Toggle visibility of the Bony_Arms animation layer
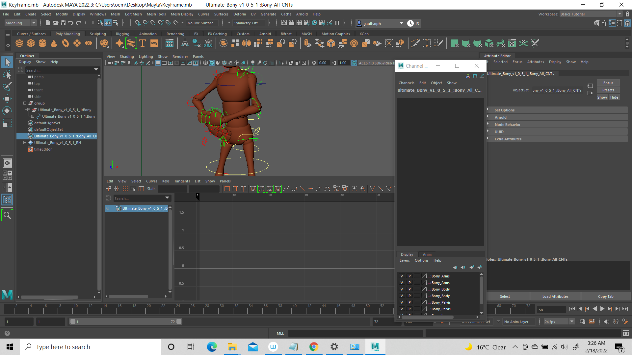This screenshot has height=355, width=632. 402,276
